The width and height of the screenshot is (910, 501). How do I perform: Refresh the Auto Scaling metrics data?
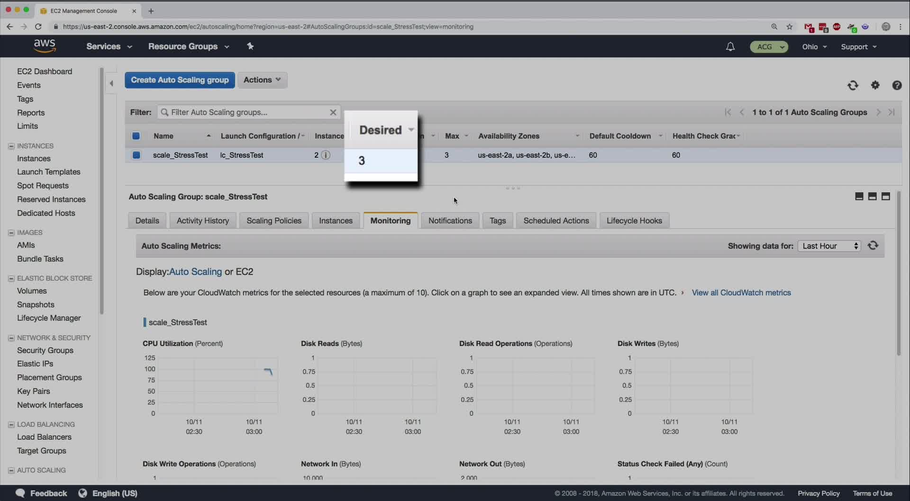[x=873, y=245]
